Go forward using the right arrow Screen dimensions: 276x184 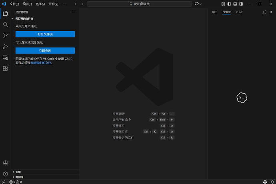pos(82,4)
